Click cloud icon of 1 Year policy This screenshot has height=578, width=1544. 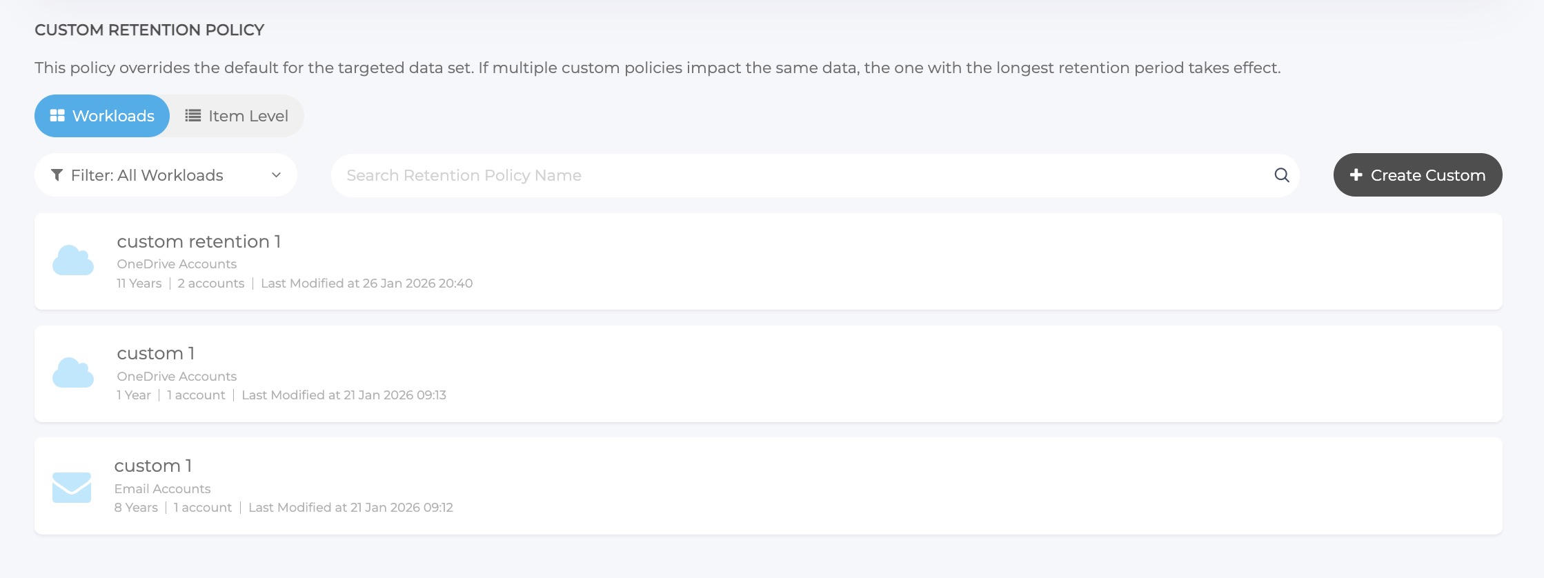pyautogui.click(x=73, y=373)
